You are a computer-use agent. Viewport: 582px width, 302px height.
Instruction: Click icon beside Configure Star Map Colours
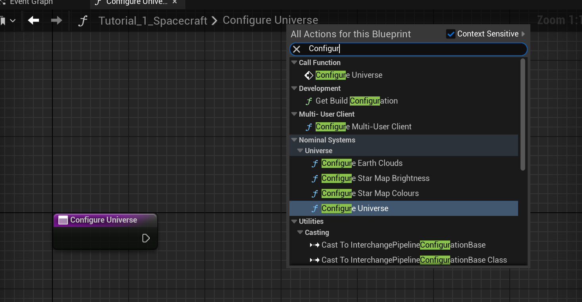tap(315, 194)
